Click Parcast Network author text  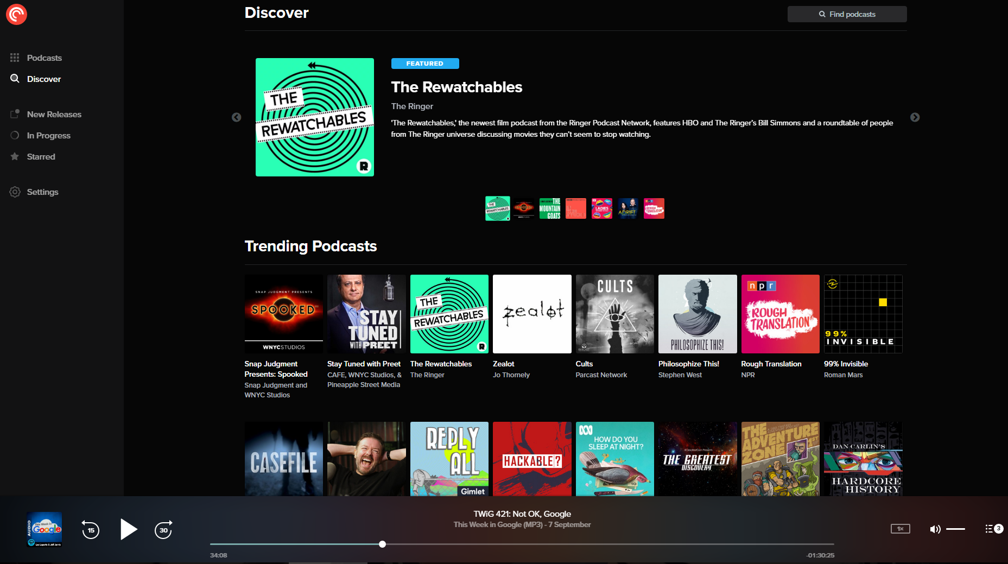(x=601, y=375)
